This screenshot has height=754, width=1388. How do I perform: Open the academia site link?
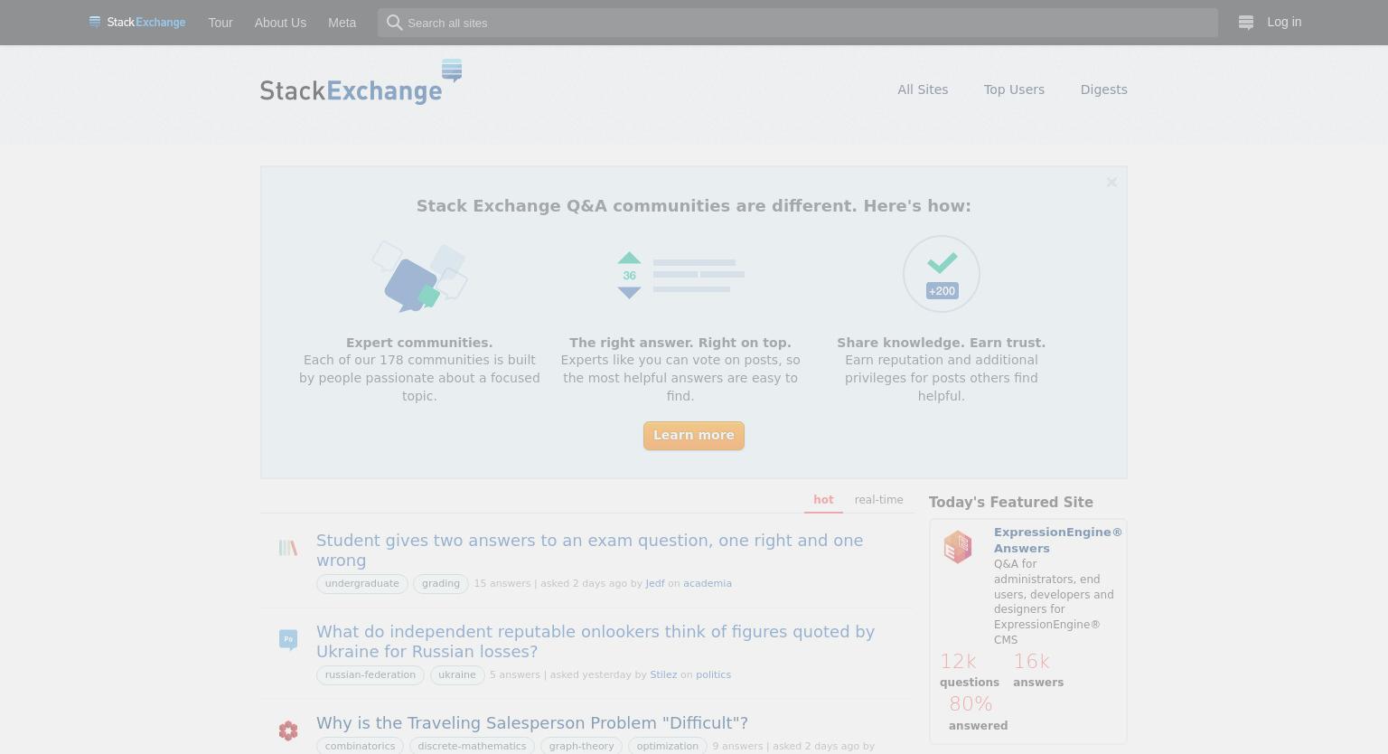(x=708, y=584)
